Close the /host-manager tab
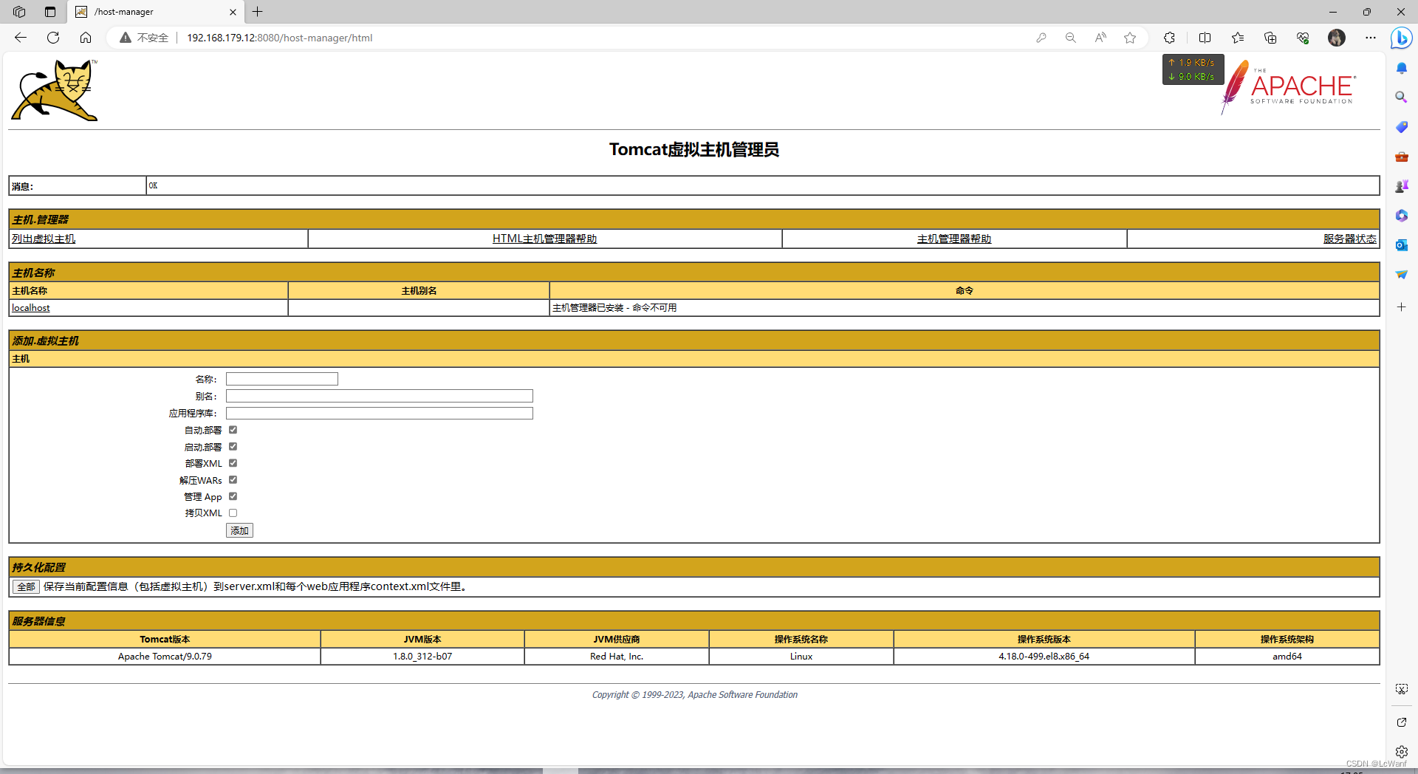Viewport: 1418px width, 774px height. point(233,12)
